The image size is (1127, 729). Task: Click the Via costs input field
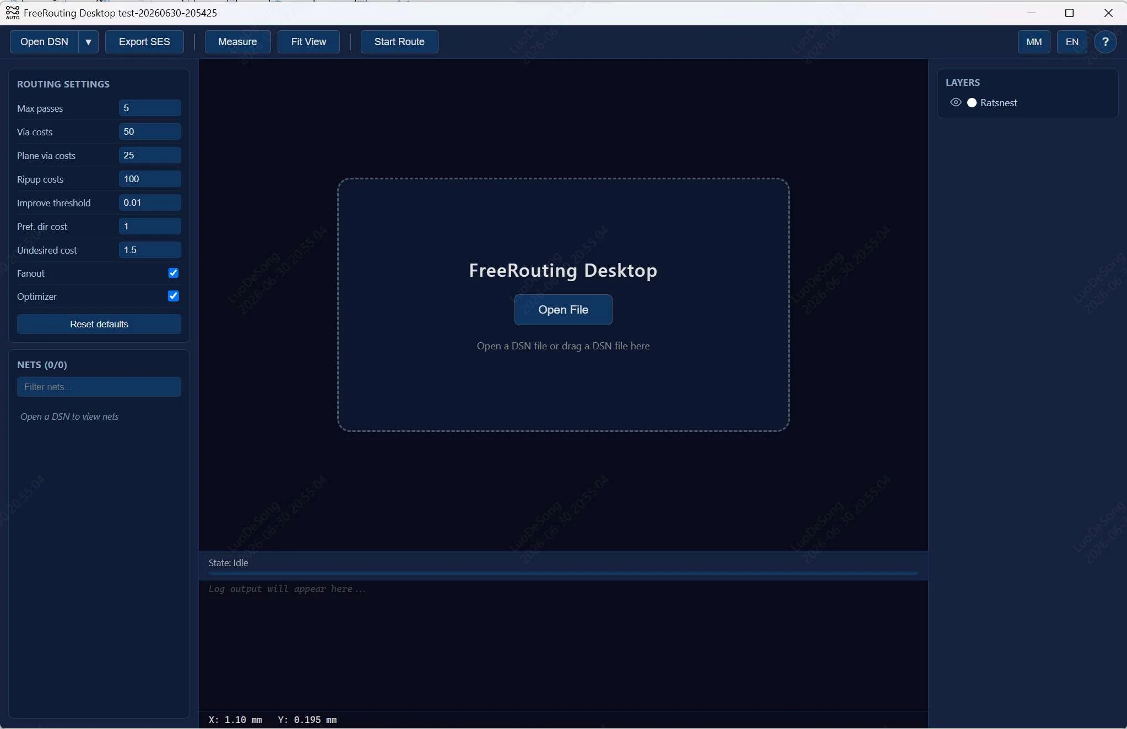150,131
